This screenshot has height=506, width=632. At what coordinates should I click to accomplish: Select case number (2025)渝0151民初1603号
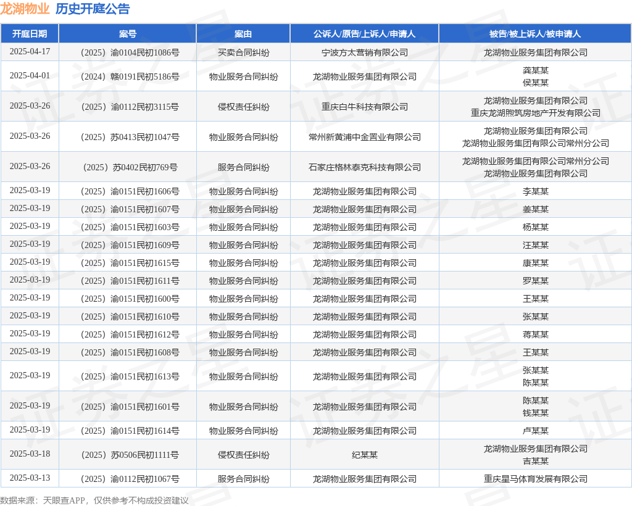point(130,227)
